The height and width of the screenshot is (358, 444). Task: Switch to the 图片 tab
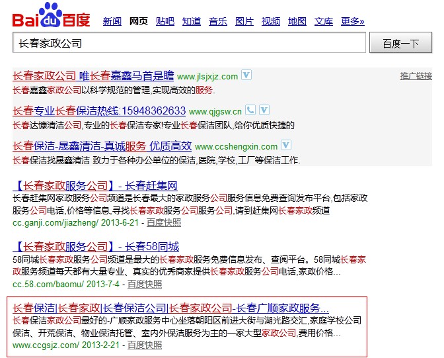coord(244,21)
